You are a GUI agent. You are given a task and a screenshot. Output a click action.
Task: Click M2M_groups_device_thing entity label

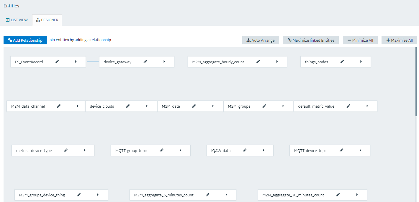42,195
